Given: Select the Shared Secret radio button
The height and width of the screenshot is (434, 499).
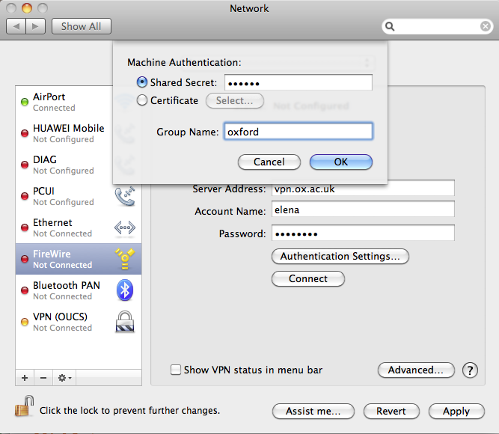Looking at the screenshot, I should [142, 82].
